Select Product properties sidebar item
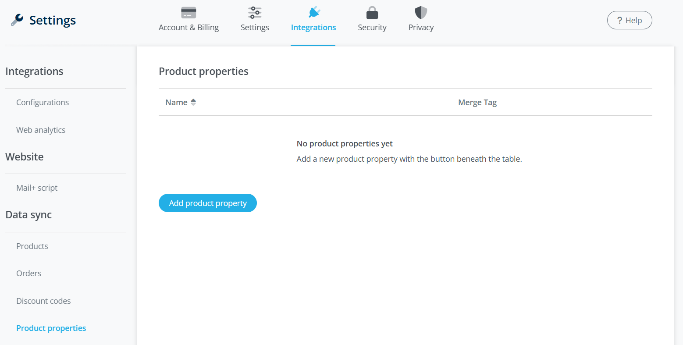Image resolution: width=683 pixels, height=345 pixels. (51, 328)
